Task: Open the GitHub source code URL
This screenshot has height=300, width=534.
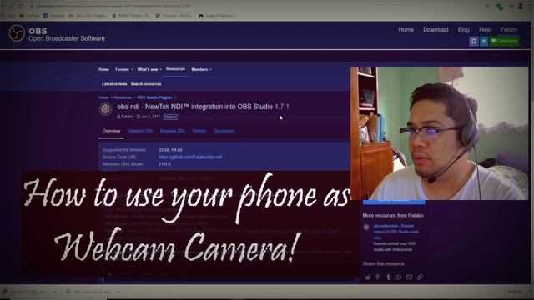Action: coord(190,157)
